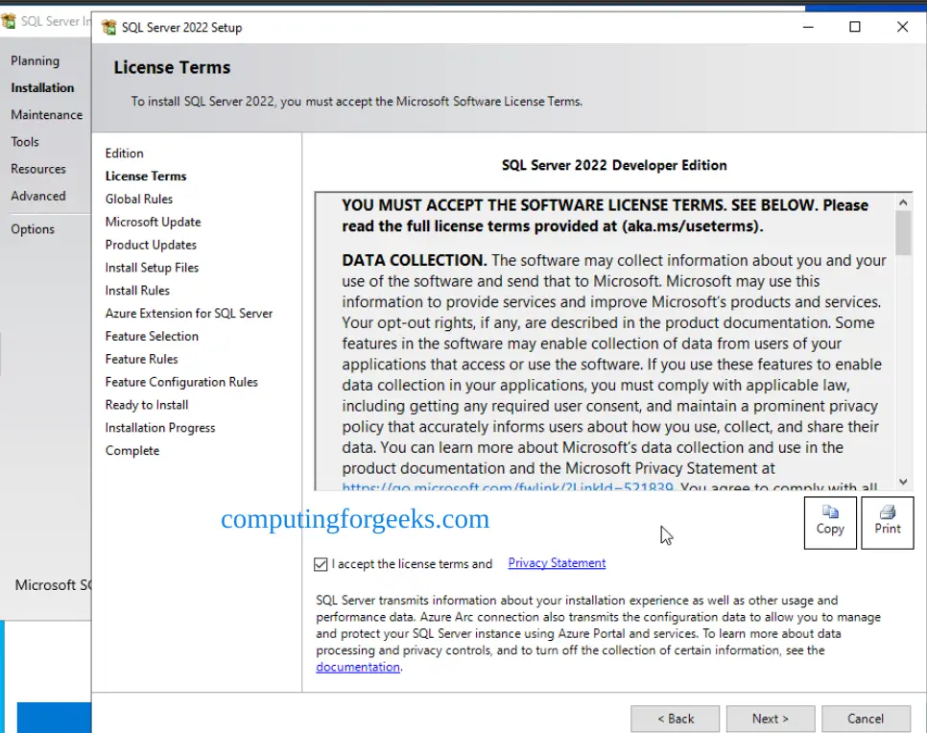Select the License Terms setup step
927x733 pixels.
pos(146,177)
